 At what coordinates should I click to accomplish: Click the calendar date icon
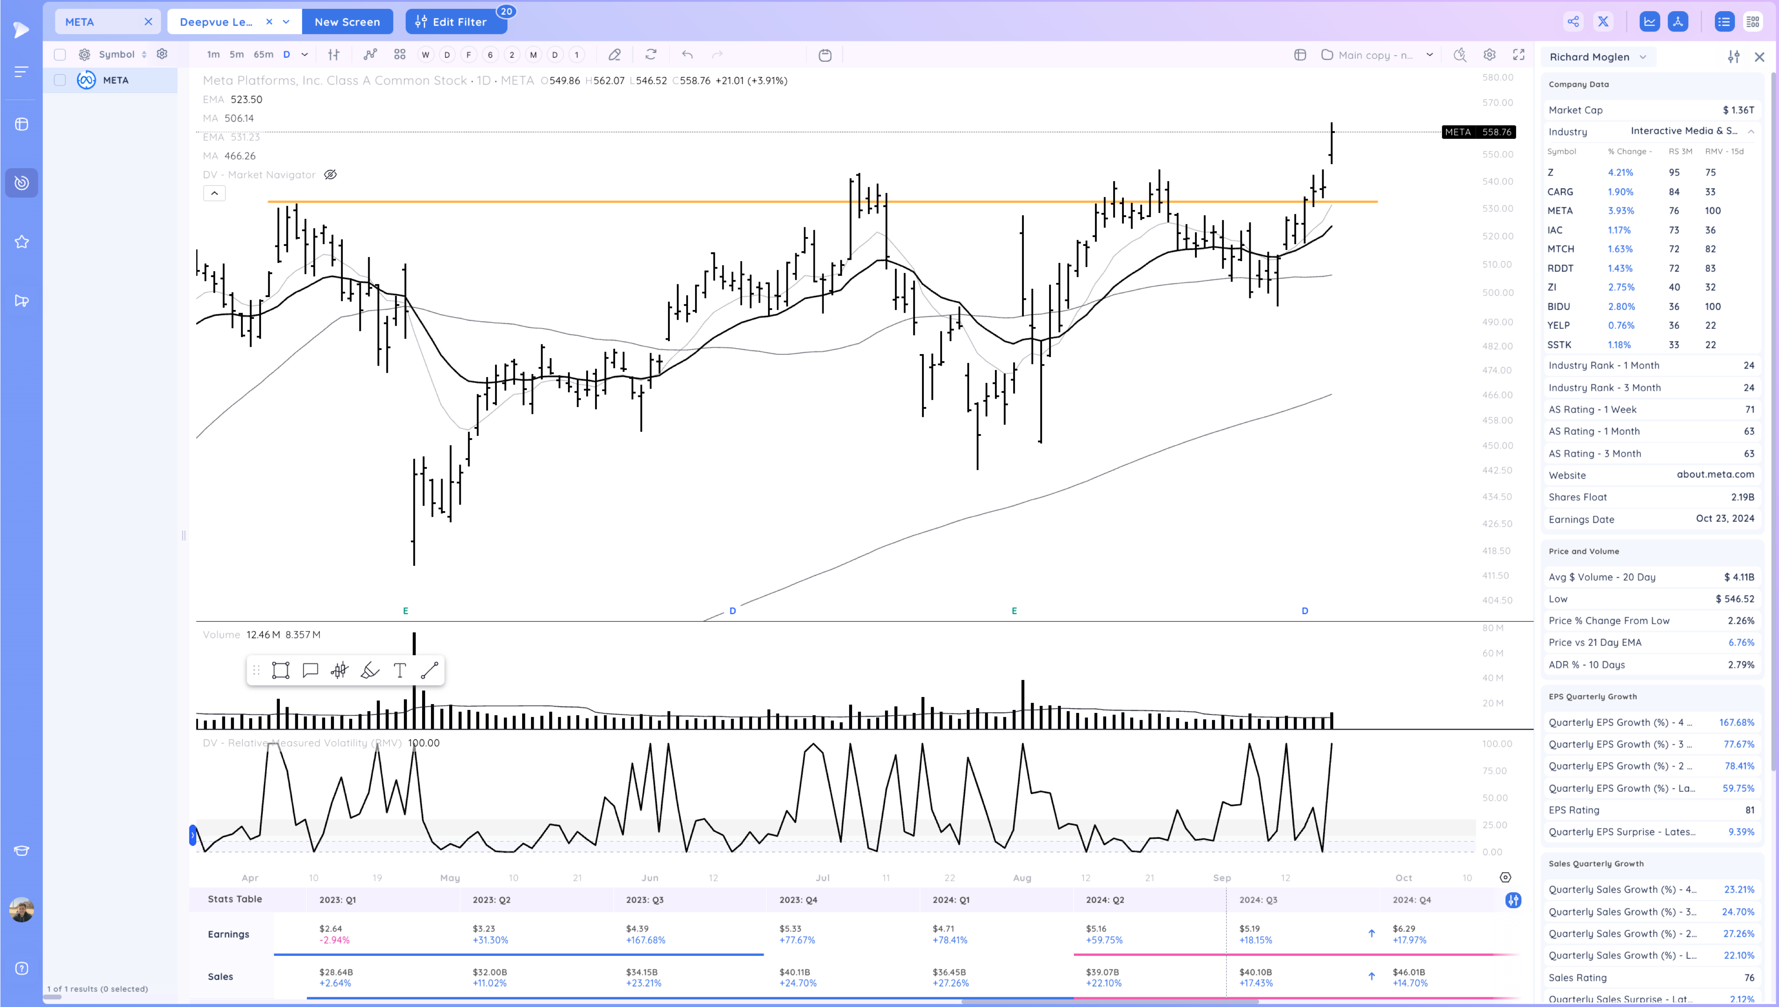click(x=825, y=55)
